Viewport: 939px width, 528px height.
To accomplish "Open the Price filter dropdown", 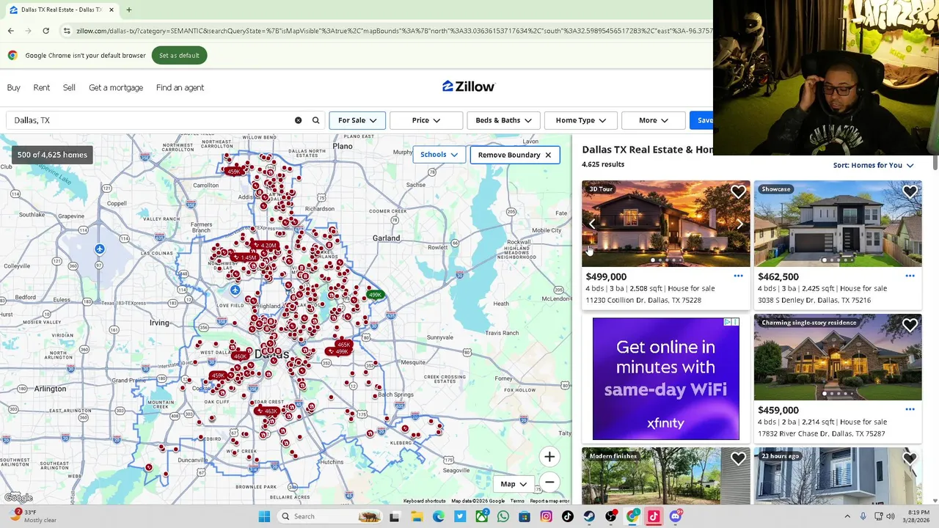I will click(426, 120).
